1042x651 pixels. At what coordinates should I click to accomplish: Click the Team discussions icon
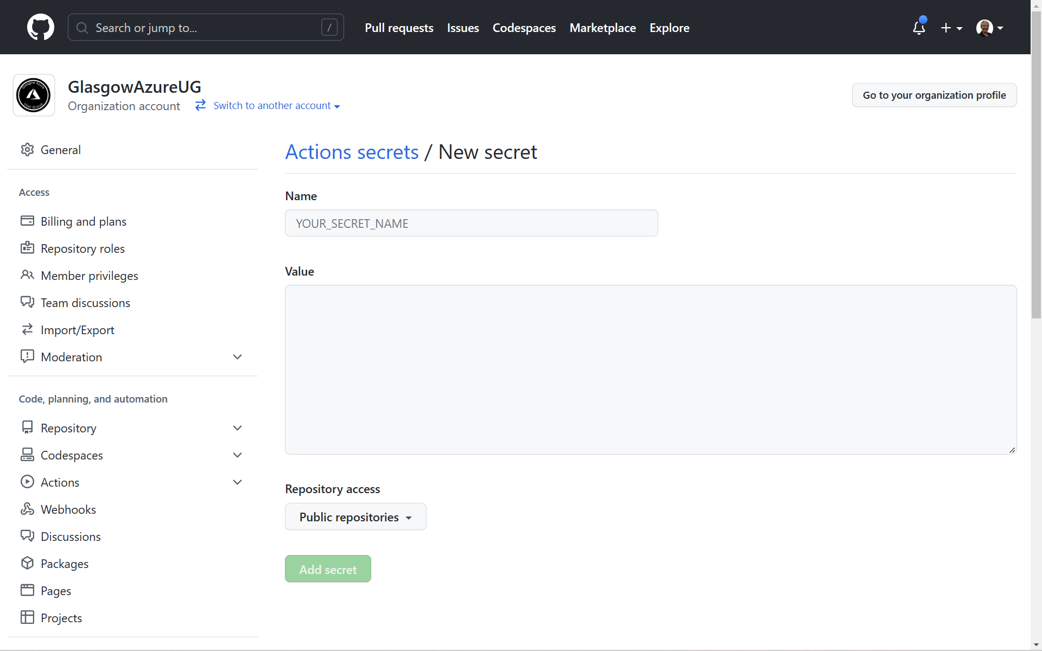27,302
